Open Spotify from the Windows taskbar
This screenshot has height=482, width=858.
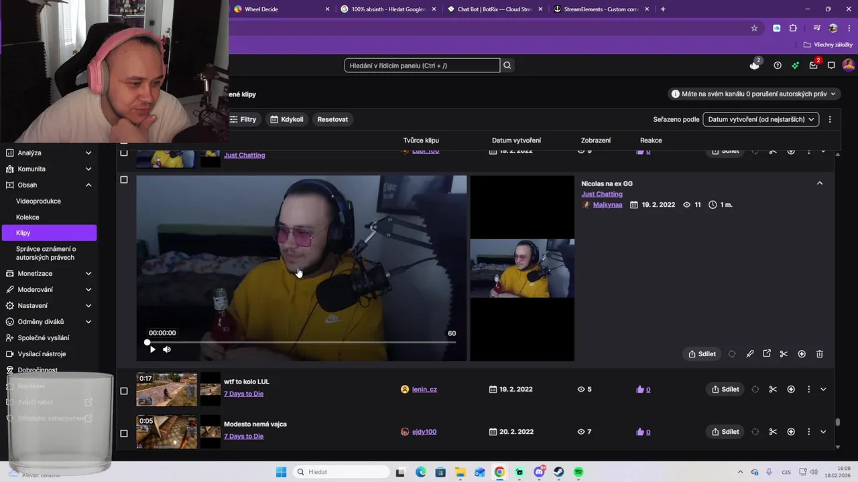[578, 472]
